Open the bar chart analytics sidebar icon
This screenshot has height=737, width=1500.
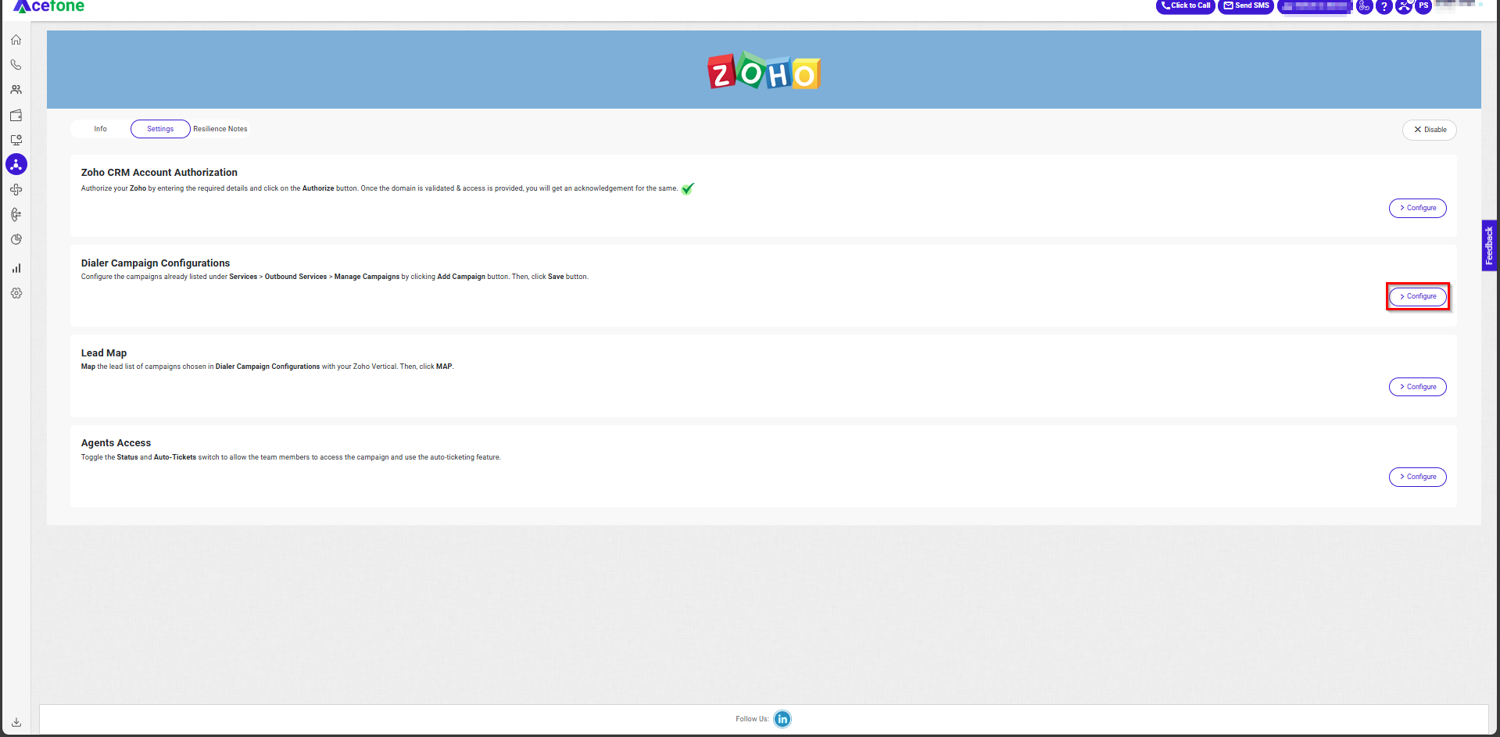pyautogui.click(x=16, y=268)
